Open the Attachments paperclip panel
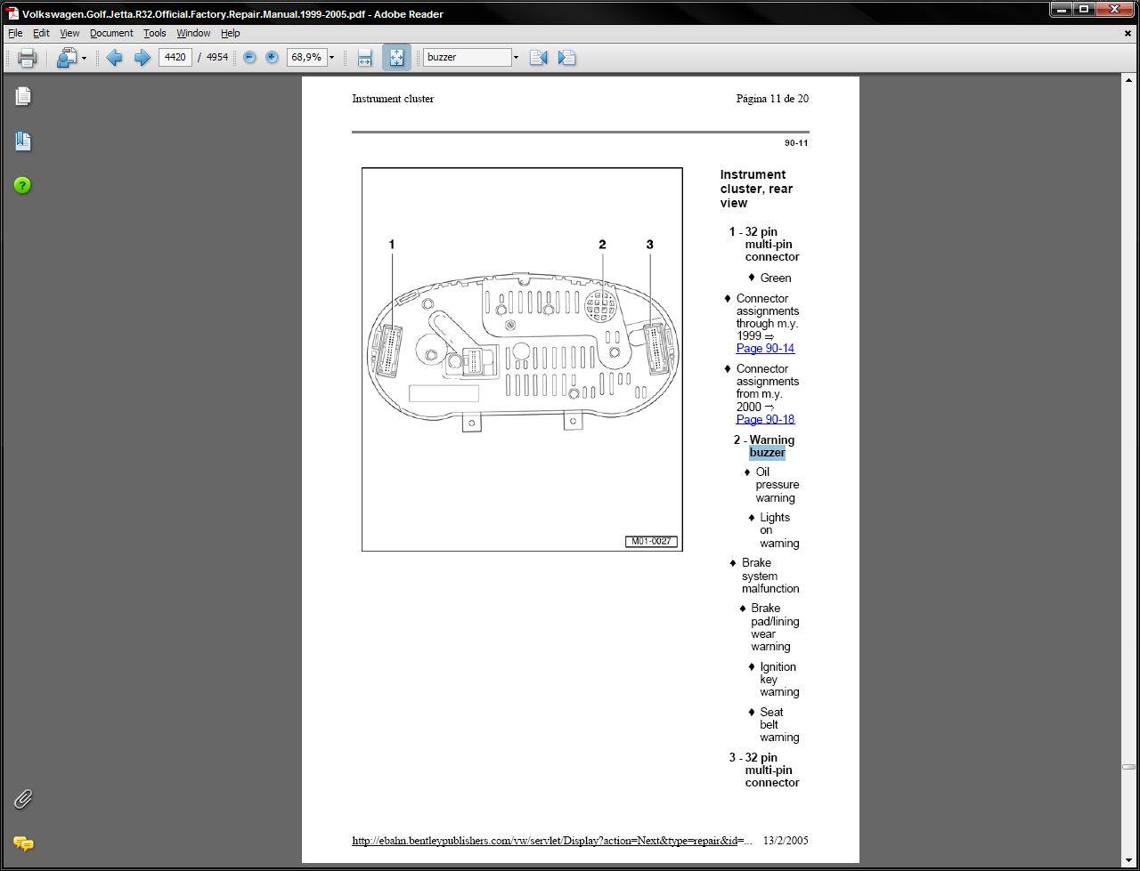1140x871 pixels. tap(23, 799)
